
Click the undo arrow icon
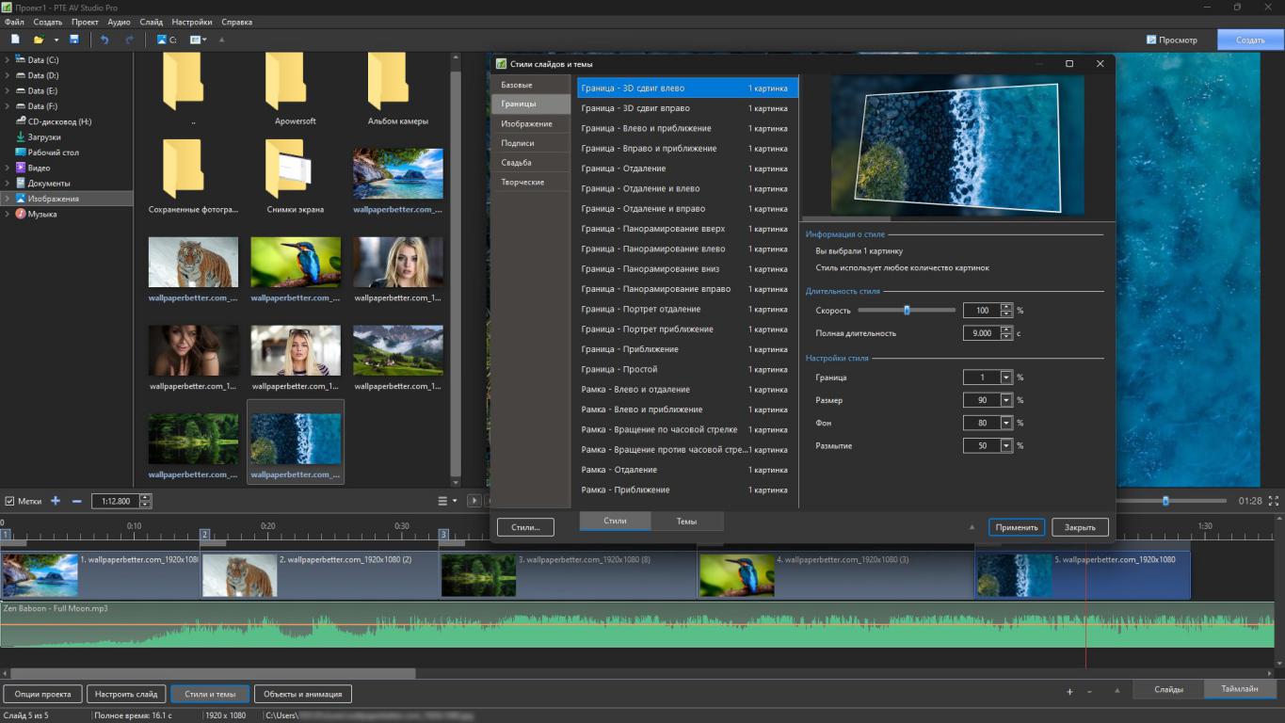[104, 40]
